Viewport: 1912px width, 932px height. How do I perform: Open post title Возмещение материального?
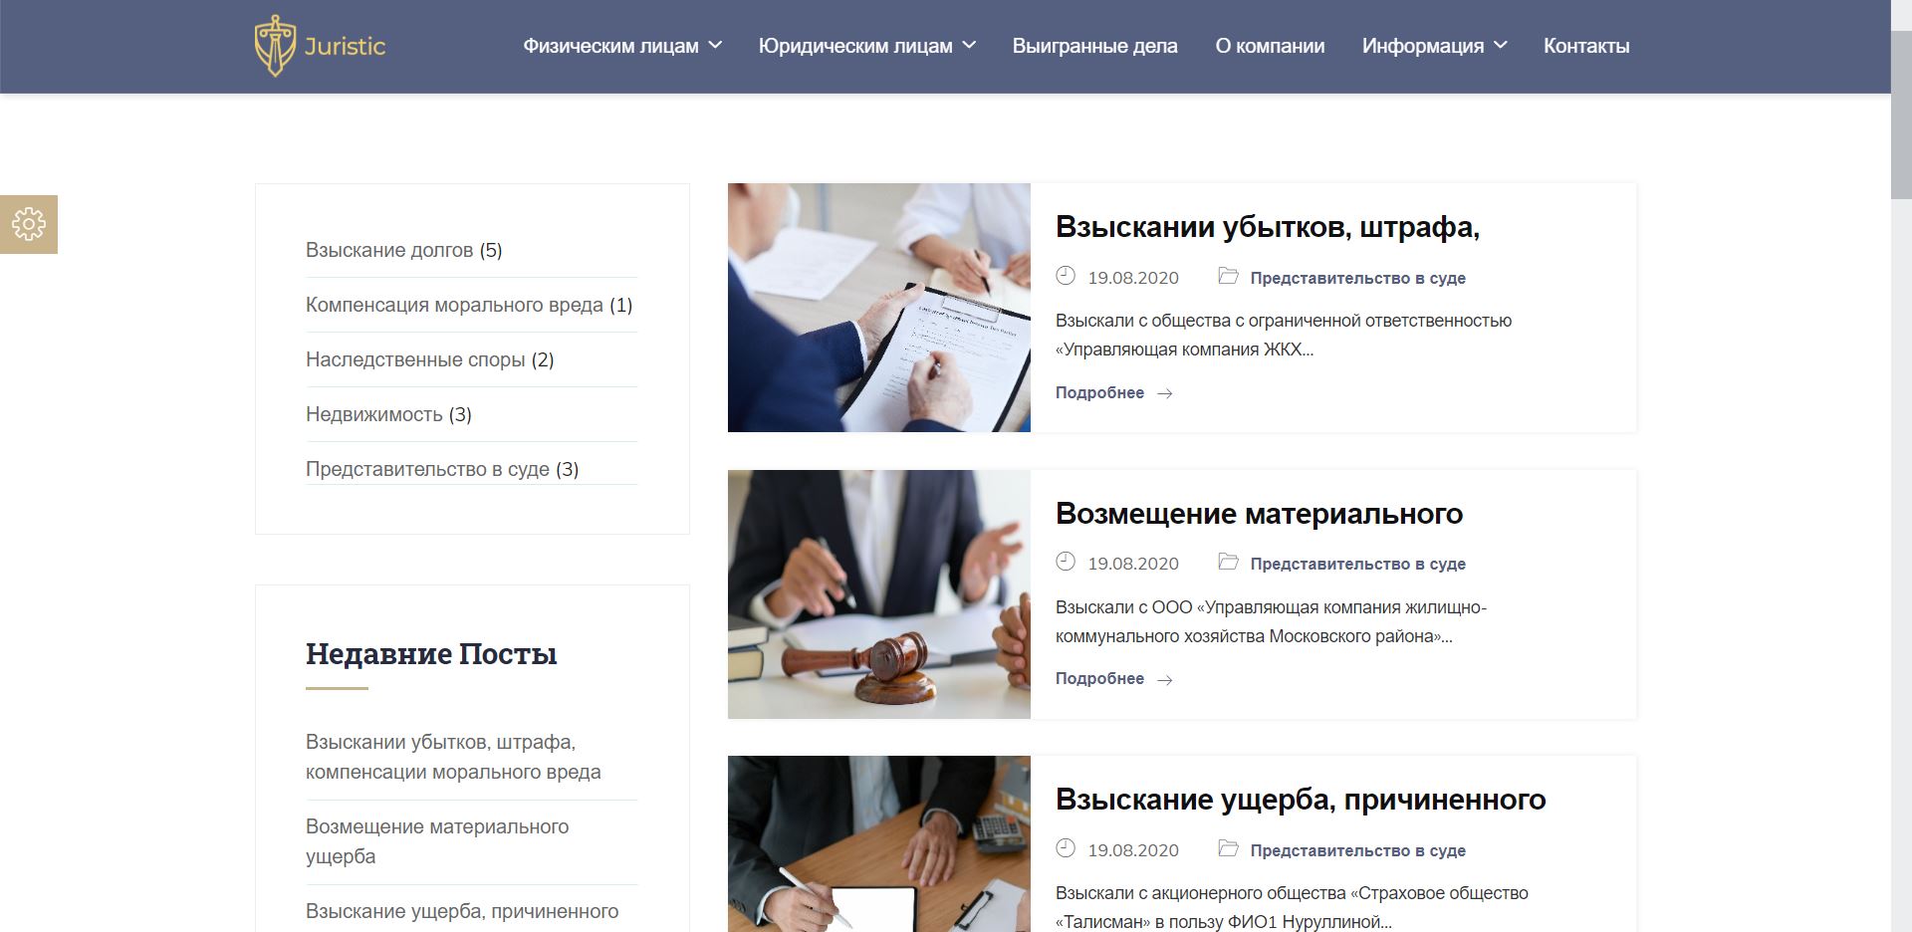[x=1259, y=514]
